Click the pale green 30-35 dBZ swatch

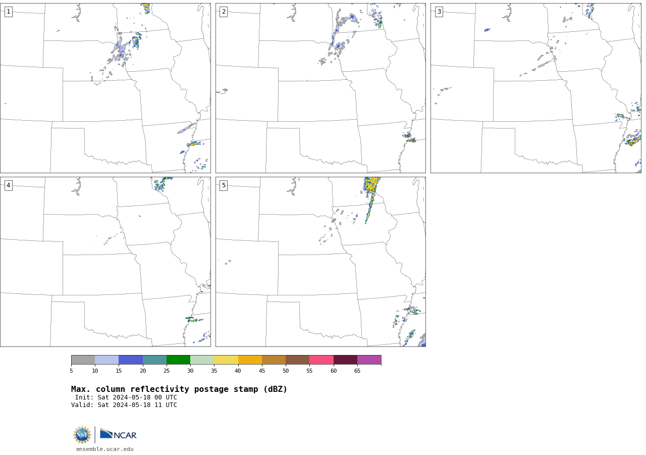(x=202, y=360)
